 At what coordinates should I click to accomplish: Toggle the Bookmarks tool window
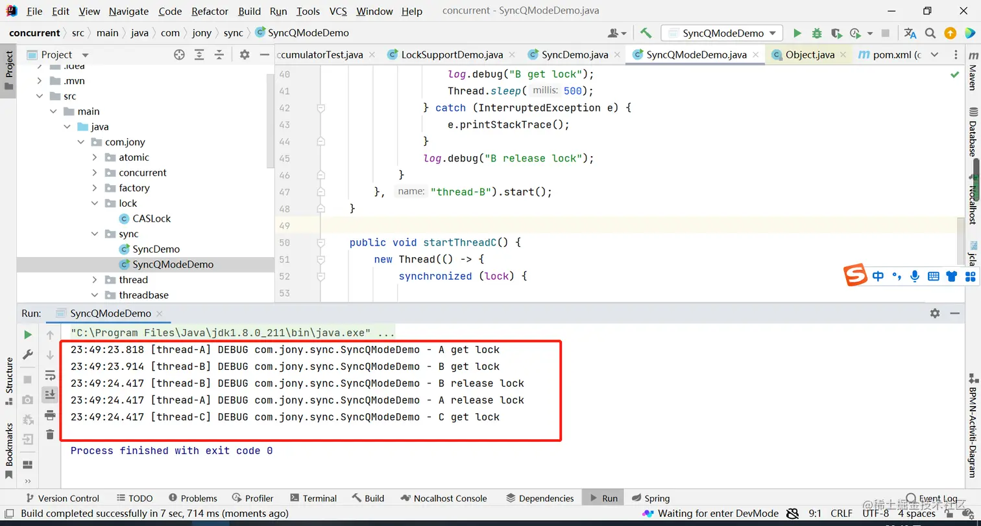[9, 451]
